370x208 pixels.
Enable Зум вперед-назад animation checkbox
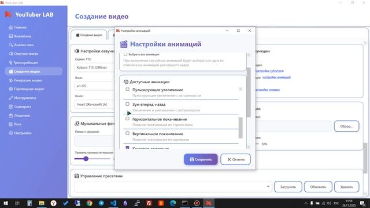127,104
